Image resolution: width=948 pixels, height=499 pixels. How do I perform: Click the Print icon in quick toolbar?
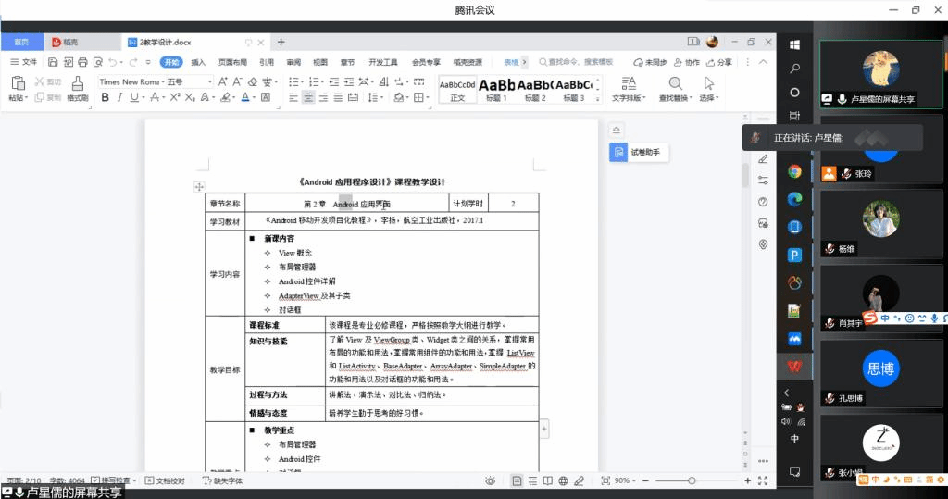[x=83, y=62]
